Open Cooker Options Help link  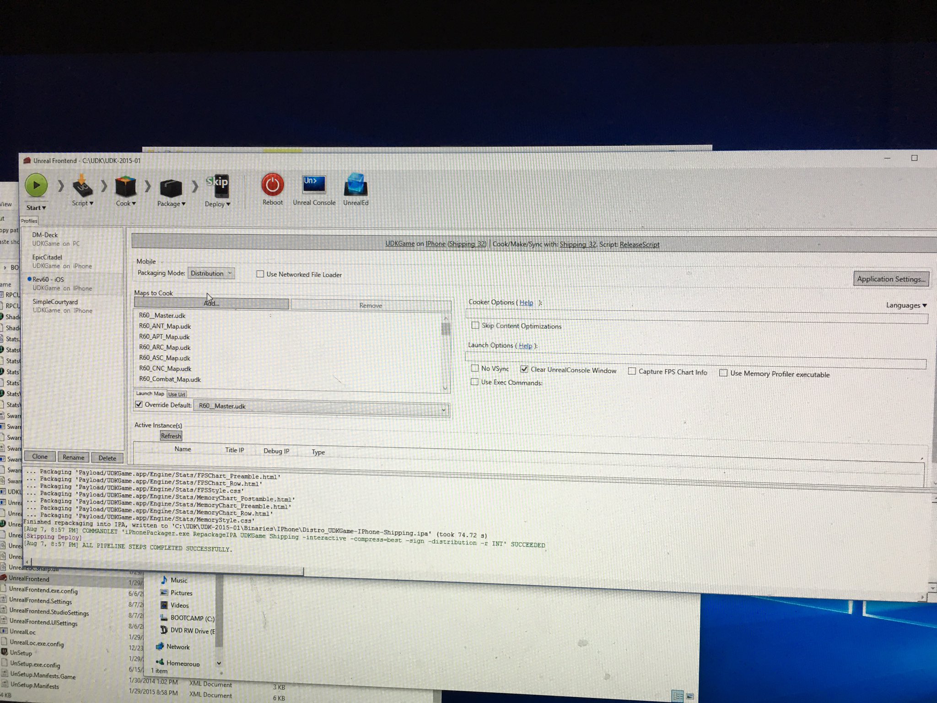tap(526, 303)
